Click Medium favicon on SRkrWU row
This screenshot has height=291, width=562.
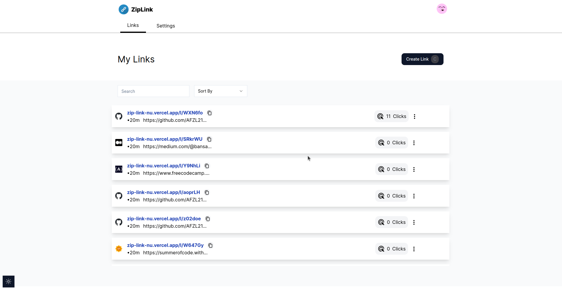pyautogui.click(x=119, y=143)
